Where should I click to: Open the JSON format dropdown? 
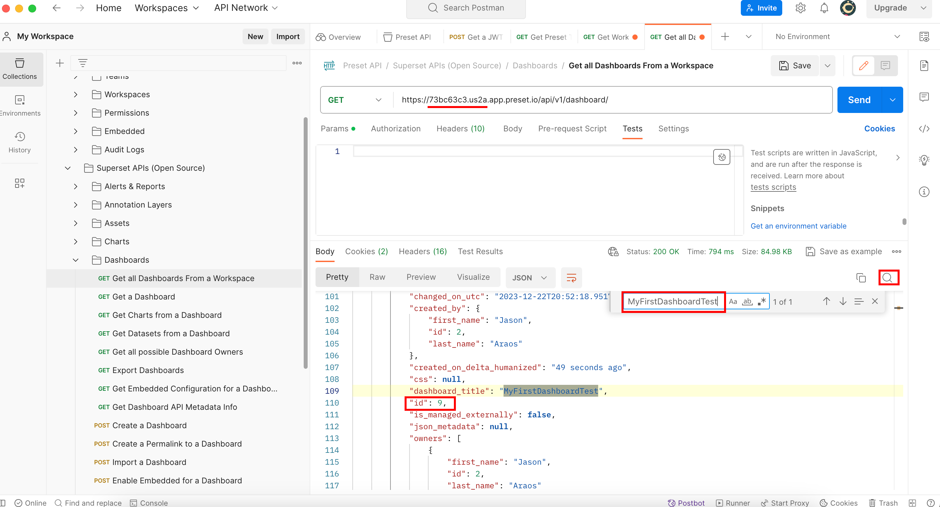click(x=530, y=278)
